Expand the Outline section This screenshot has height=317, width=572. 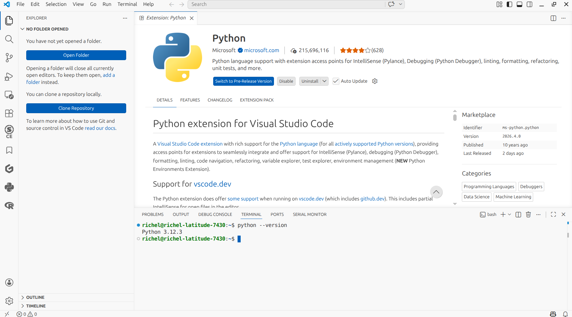click(x=76, y=297)
